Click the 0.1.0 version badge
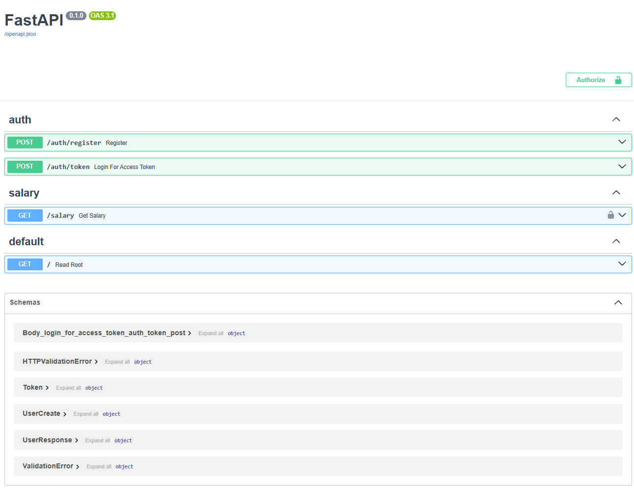The width and height of the screenshot is (634, 489). 76,16
